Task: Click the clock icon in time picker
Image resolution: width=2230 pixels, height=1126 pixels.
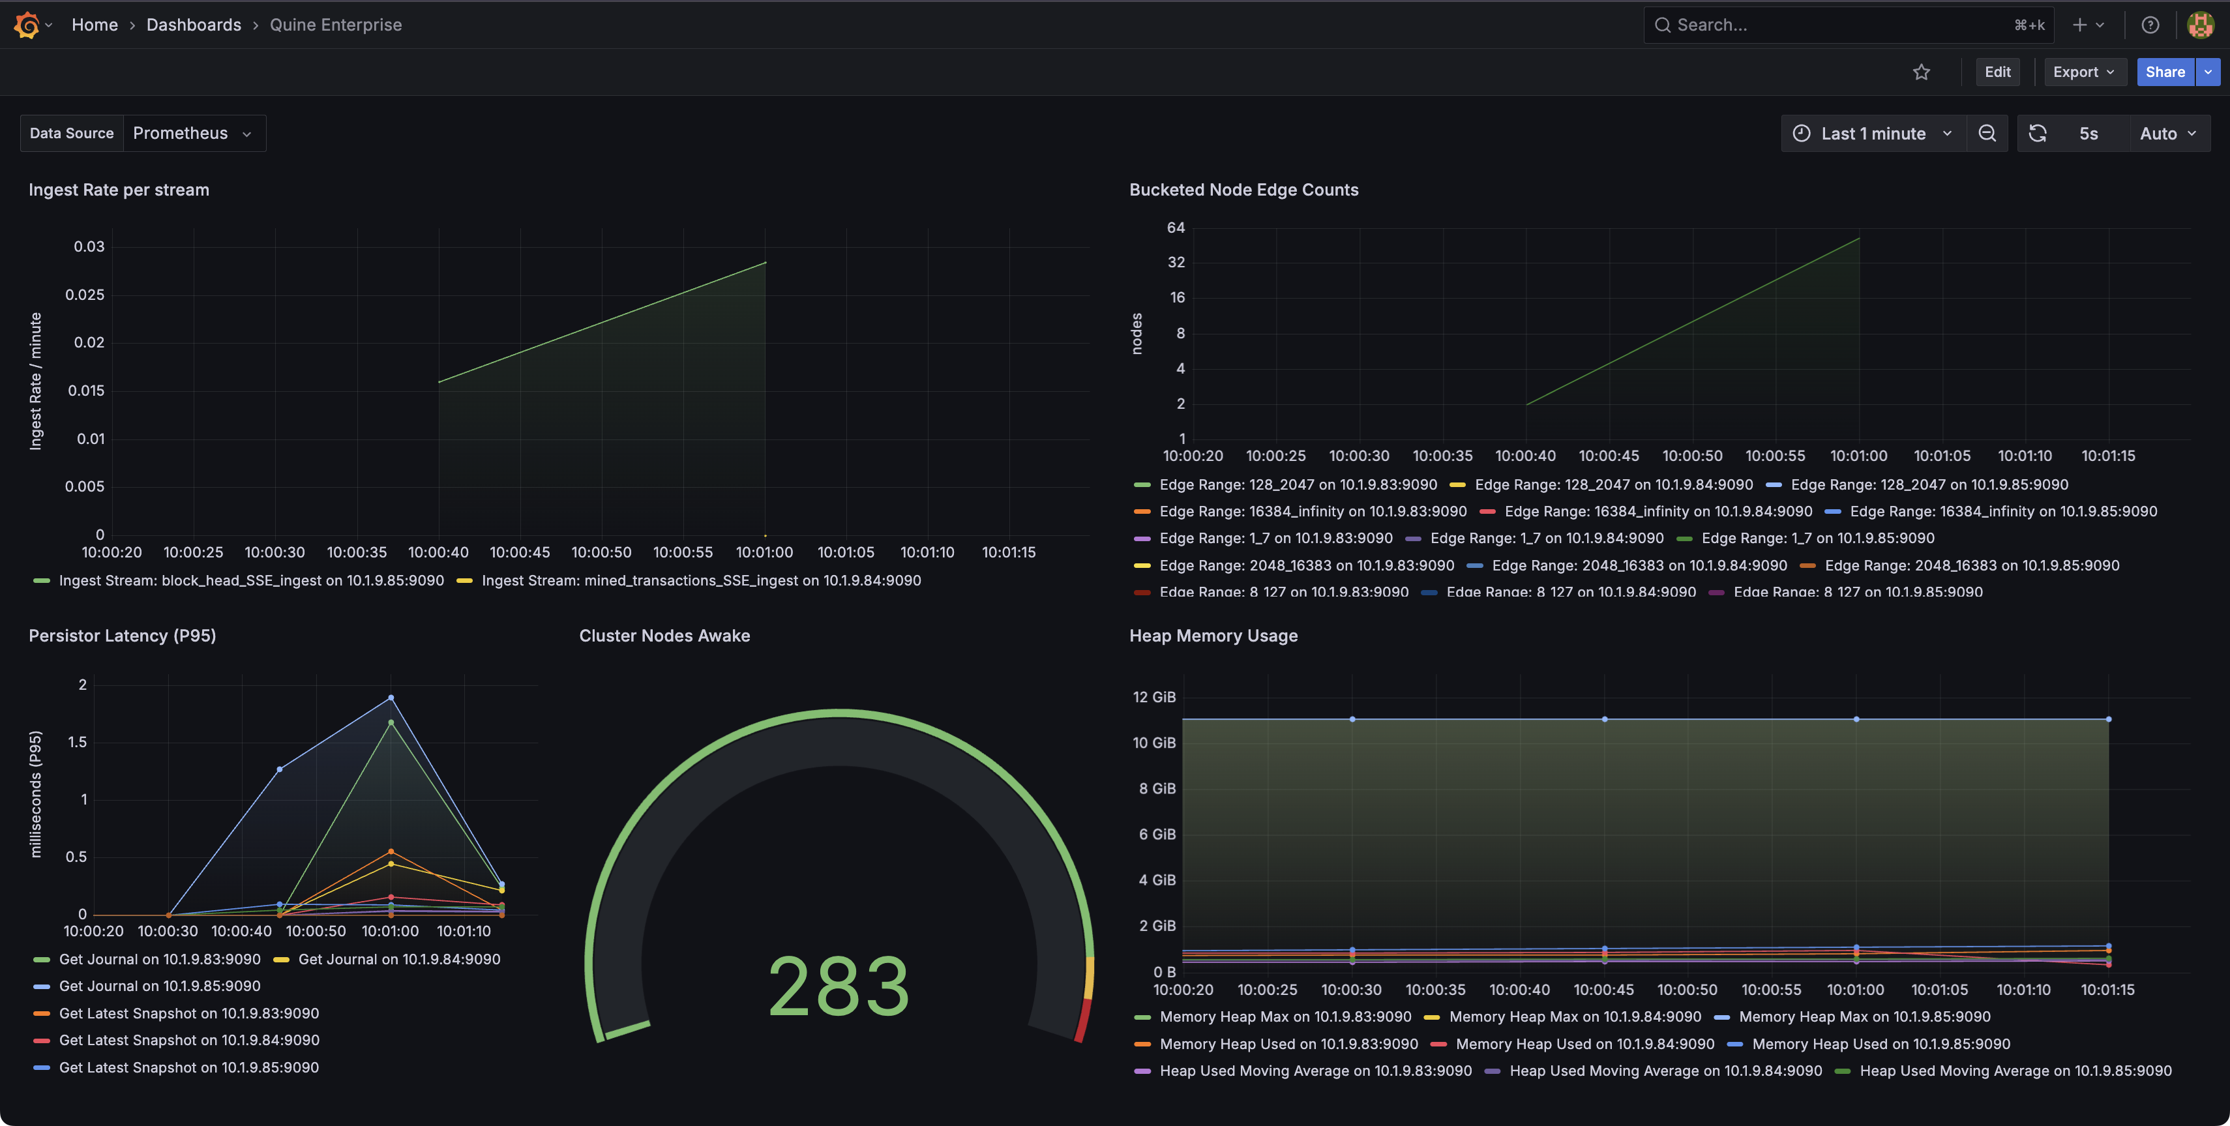Action: [1802, 133]
